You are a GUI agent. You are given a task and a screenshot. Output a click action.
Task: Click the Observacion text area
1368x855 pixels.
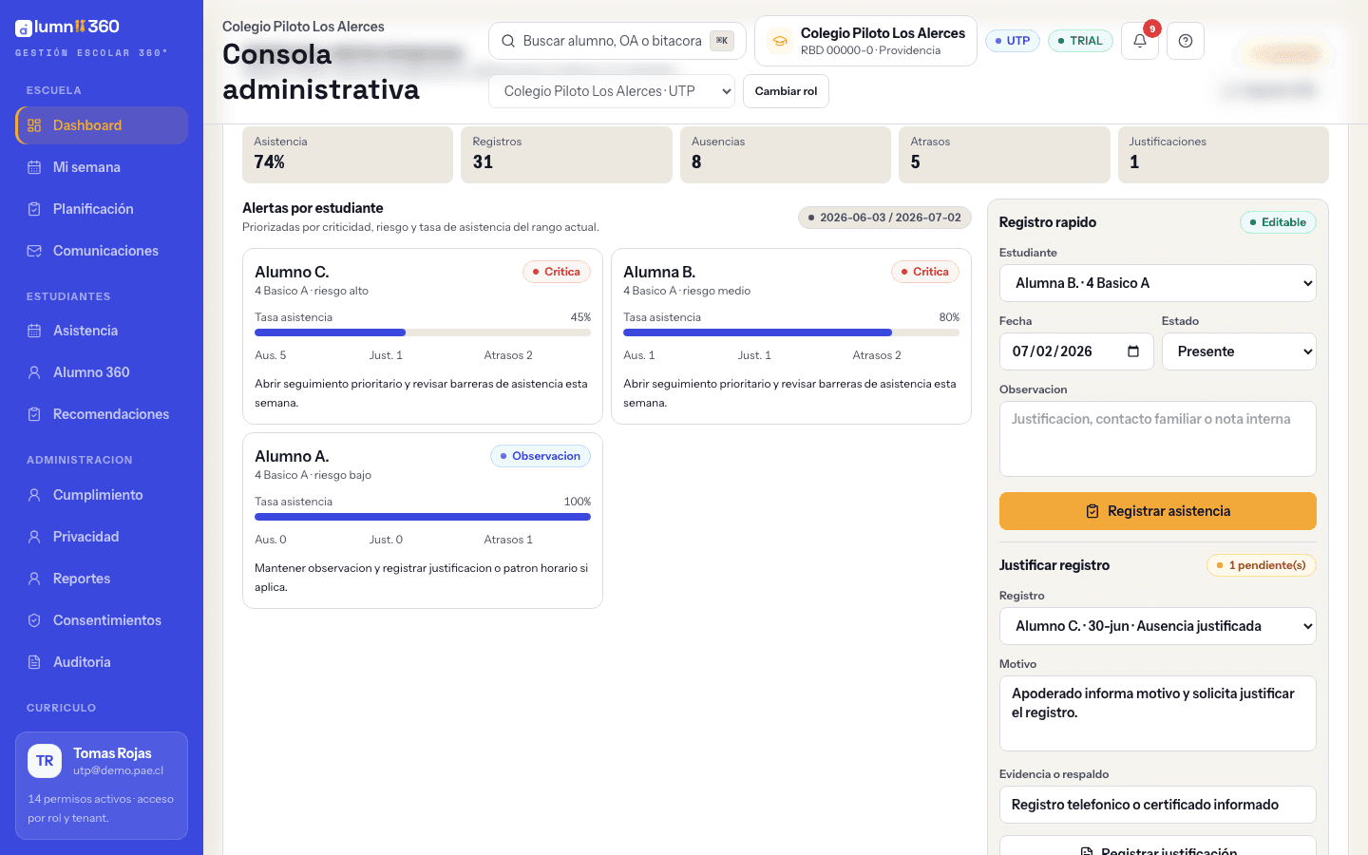click(x=1158, y=439)
